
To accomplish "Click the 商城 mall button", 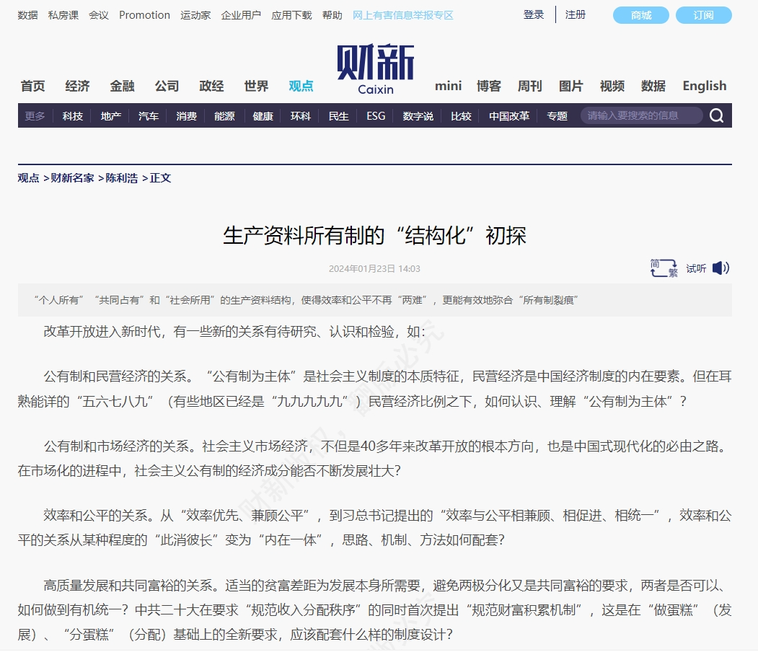I will pos(640,14).
